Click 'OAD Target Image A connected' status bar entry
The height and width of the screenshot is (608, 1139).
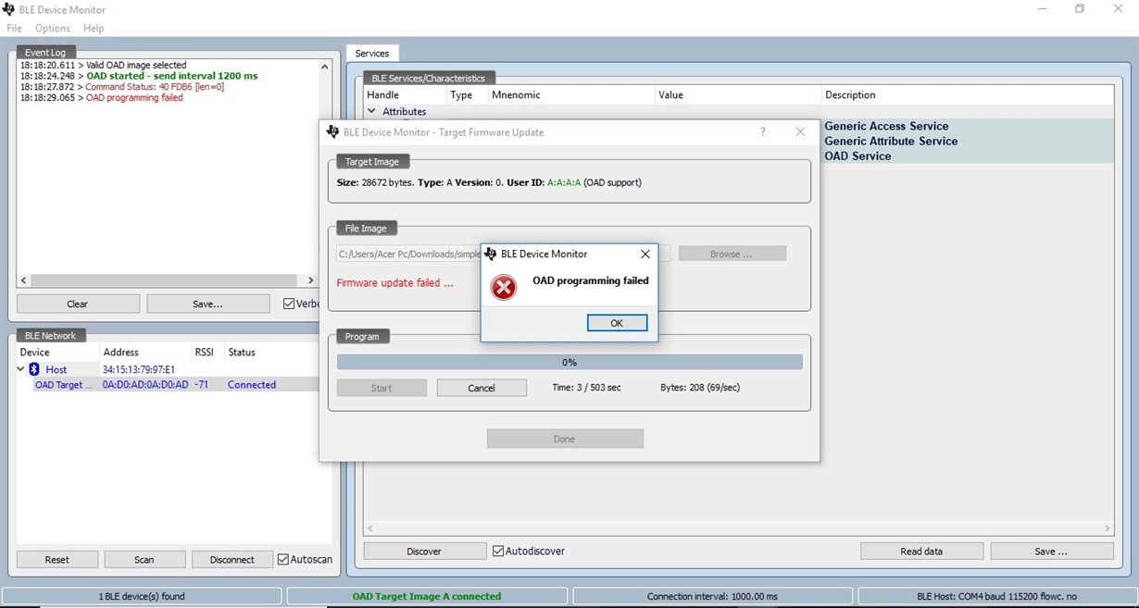pyautogui.click(x=427, y=597)
